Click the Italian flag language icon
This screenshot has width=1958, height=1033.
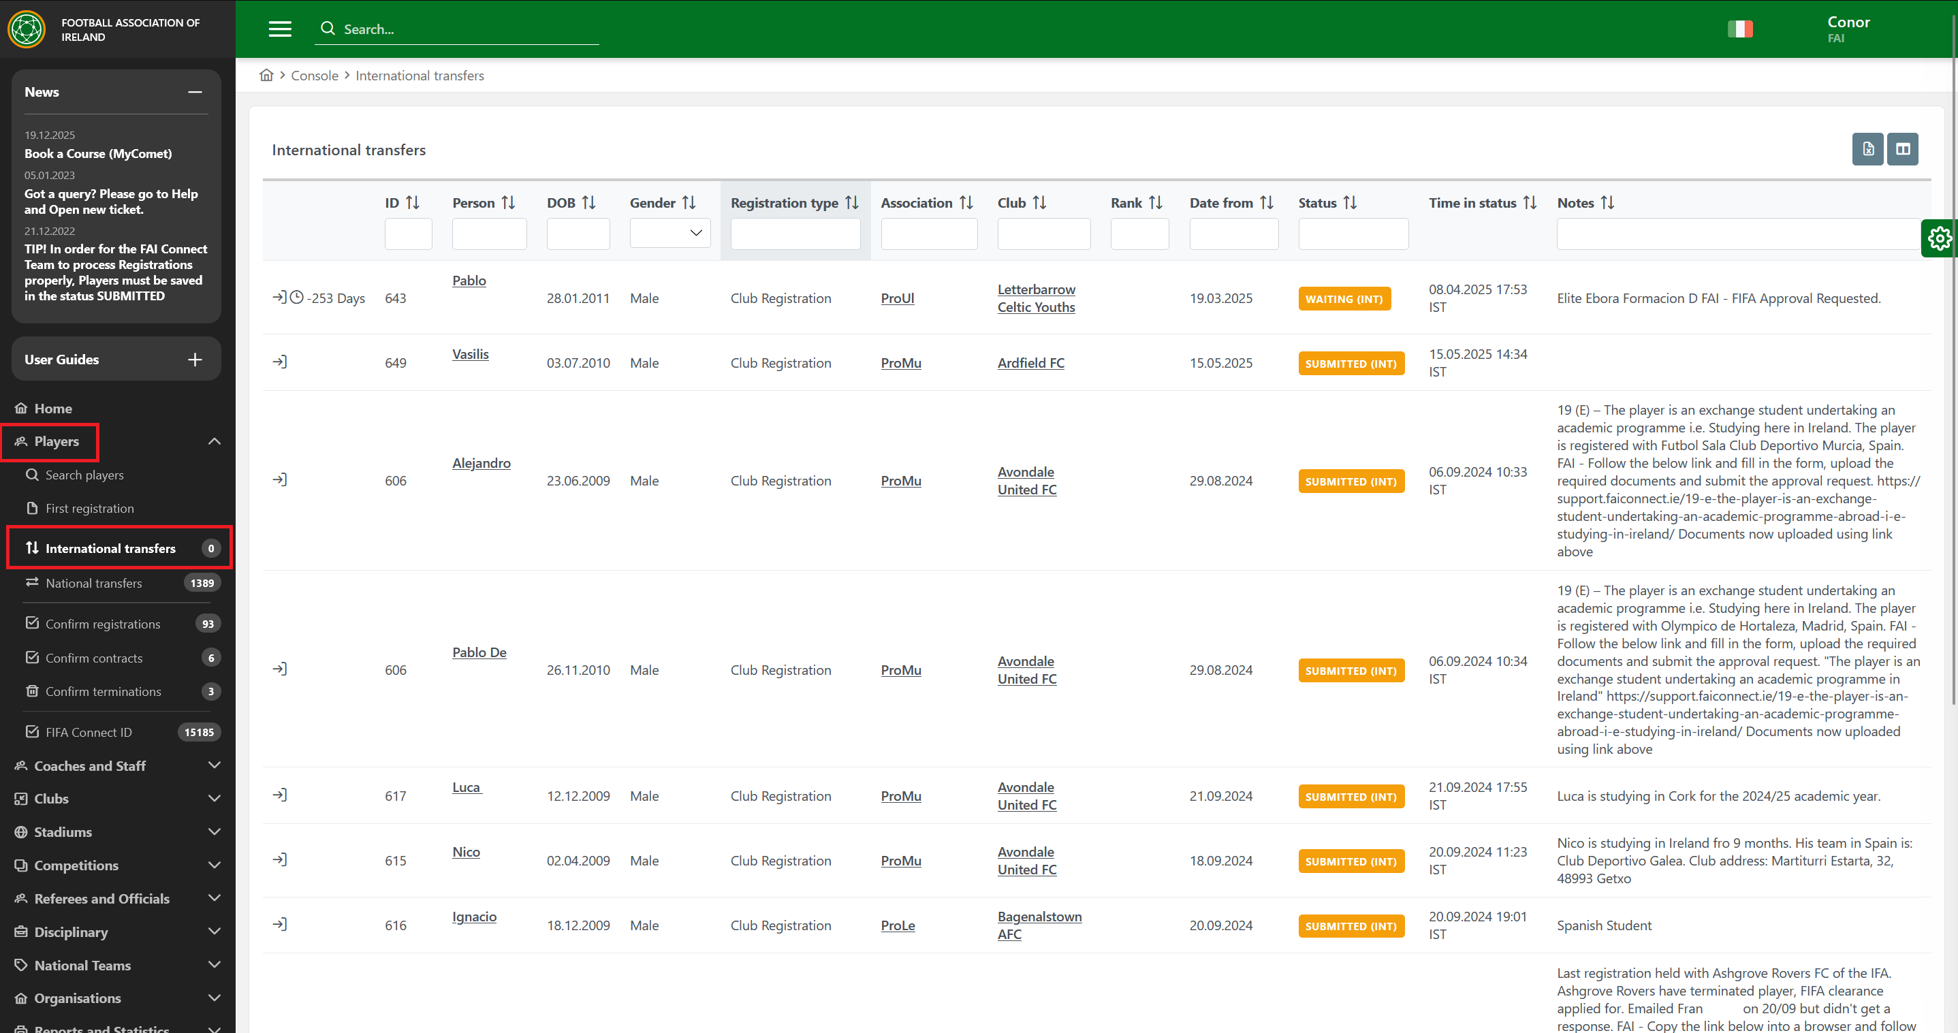tap(1739, 29)
